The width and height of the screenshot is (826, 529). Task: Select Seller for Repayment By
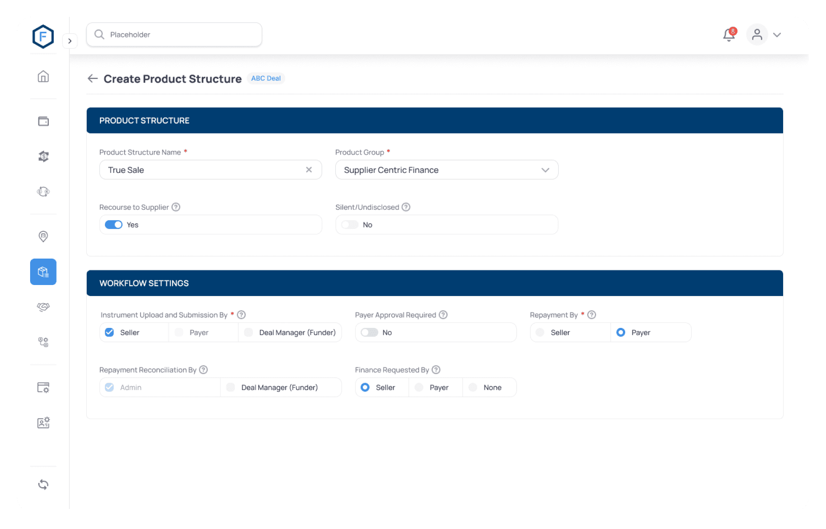[x=540, y=332]
